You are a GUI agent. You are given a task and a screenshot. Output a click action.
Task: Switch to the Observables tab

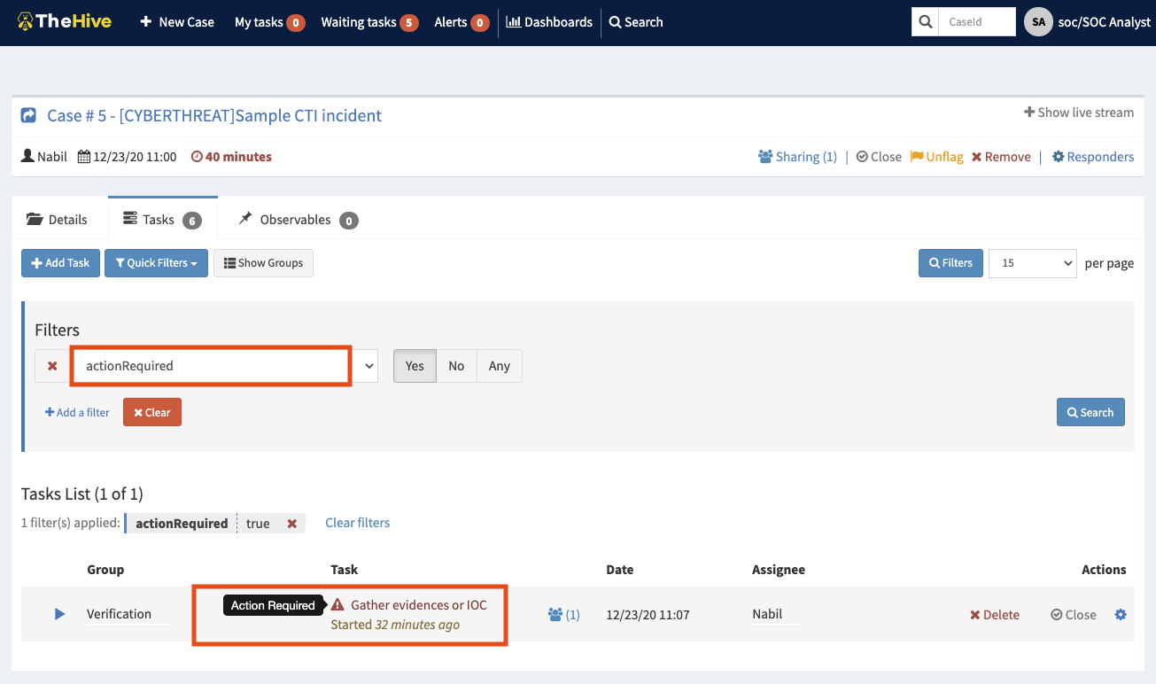point(295,218)
